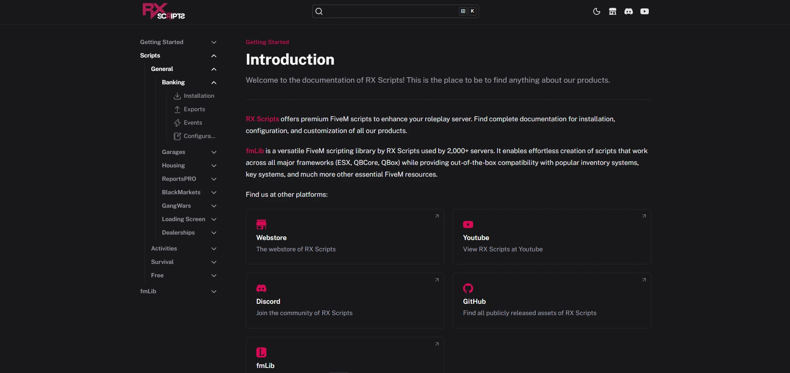Screen dimensions: 790x373
Task: Open Installation page under Banking
Action: (x=199, y=96)
